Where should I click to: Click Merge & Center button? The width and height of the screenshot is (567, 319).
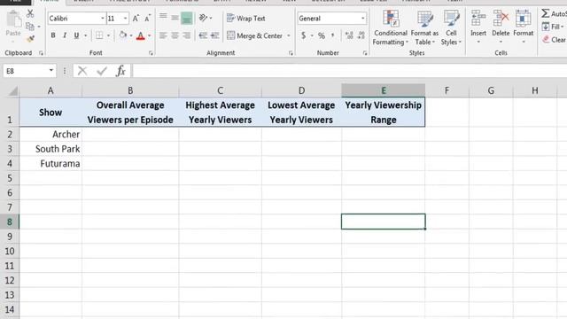(254, 35)
